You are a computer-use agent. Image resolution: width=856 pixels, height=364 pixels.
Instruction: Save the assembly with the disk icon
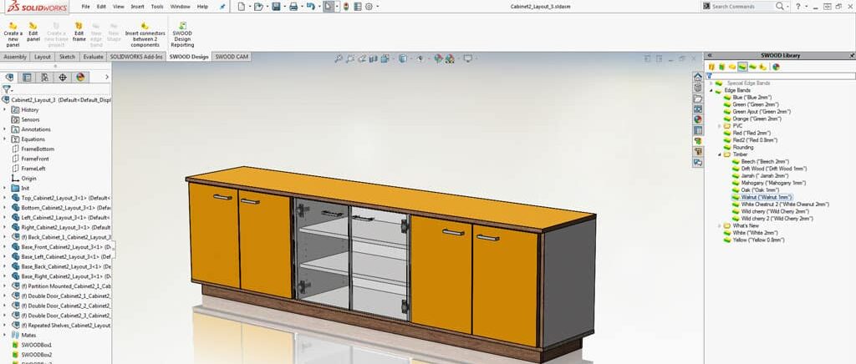coord(276,7)
